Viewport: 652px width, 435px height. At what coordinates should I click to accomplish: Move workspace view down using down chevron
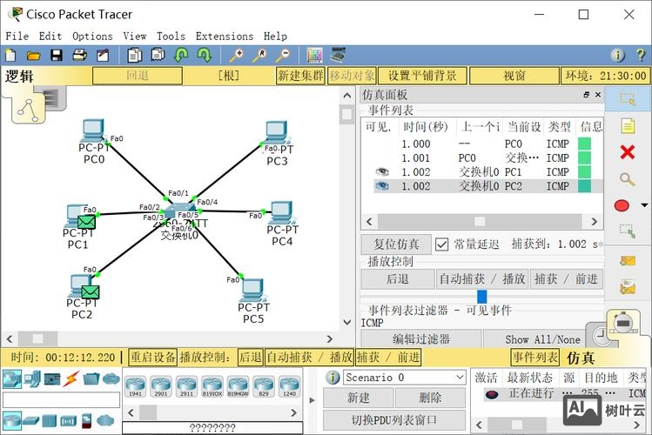tap(347, 322)
